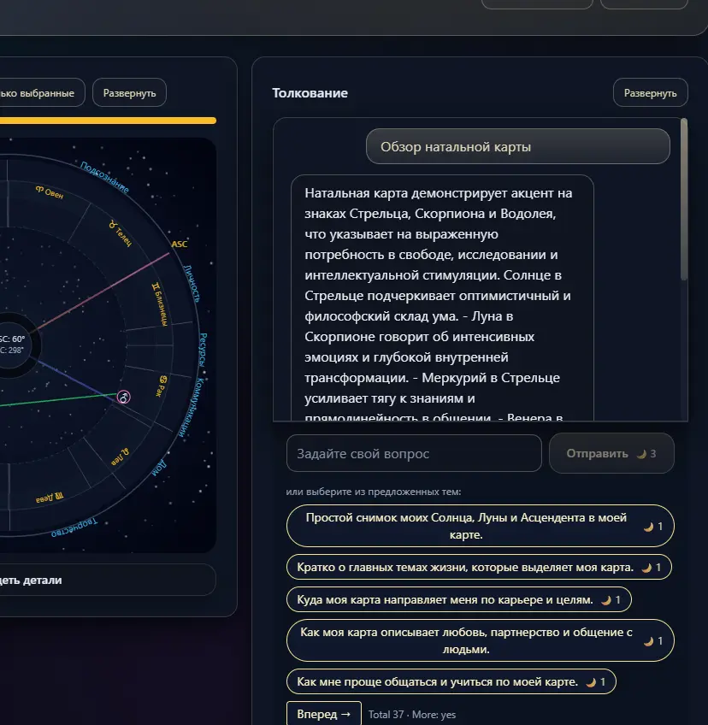Screen dimensions: 708x725
Task: Toggle the 'только выбранные' filter
Action: click(39, 93)
